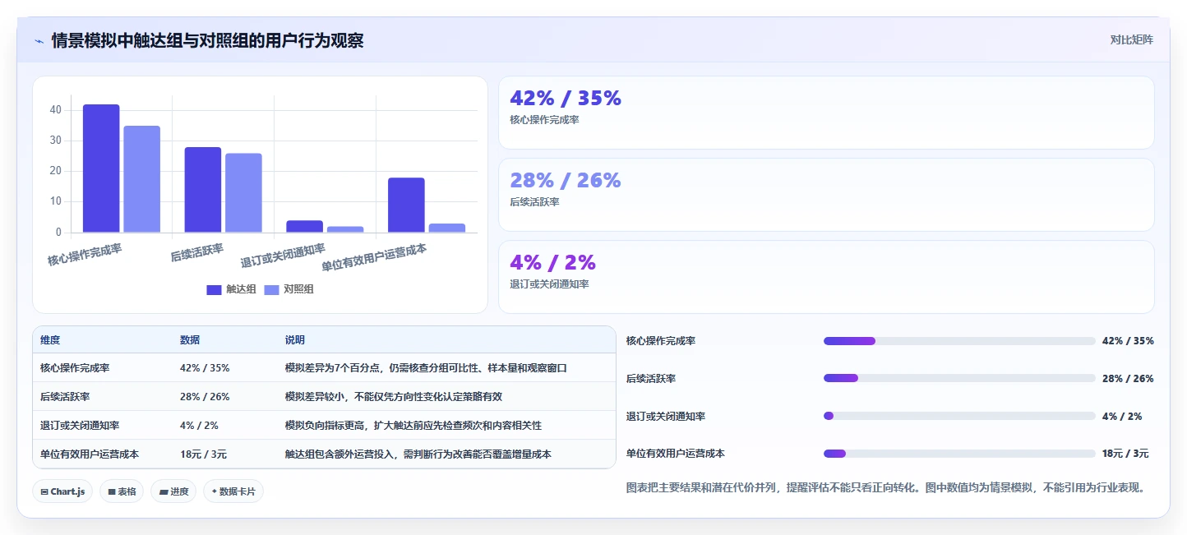This screenshot has width=1187, height=535.
Task: Select the panel title 情景模拟中触达组与对照组的用户行为观察
Action: pyautogui.click(x=207, y=40)
